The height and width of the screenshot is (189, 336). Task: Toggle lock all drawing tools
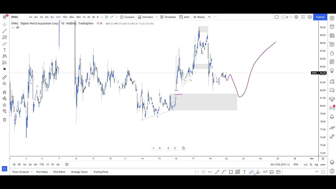tap(4, 105)
